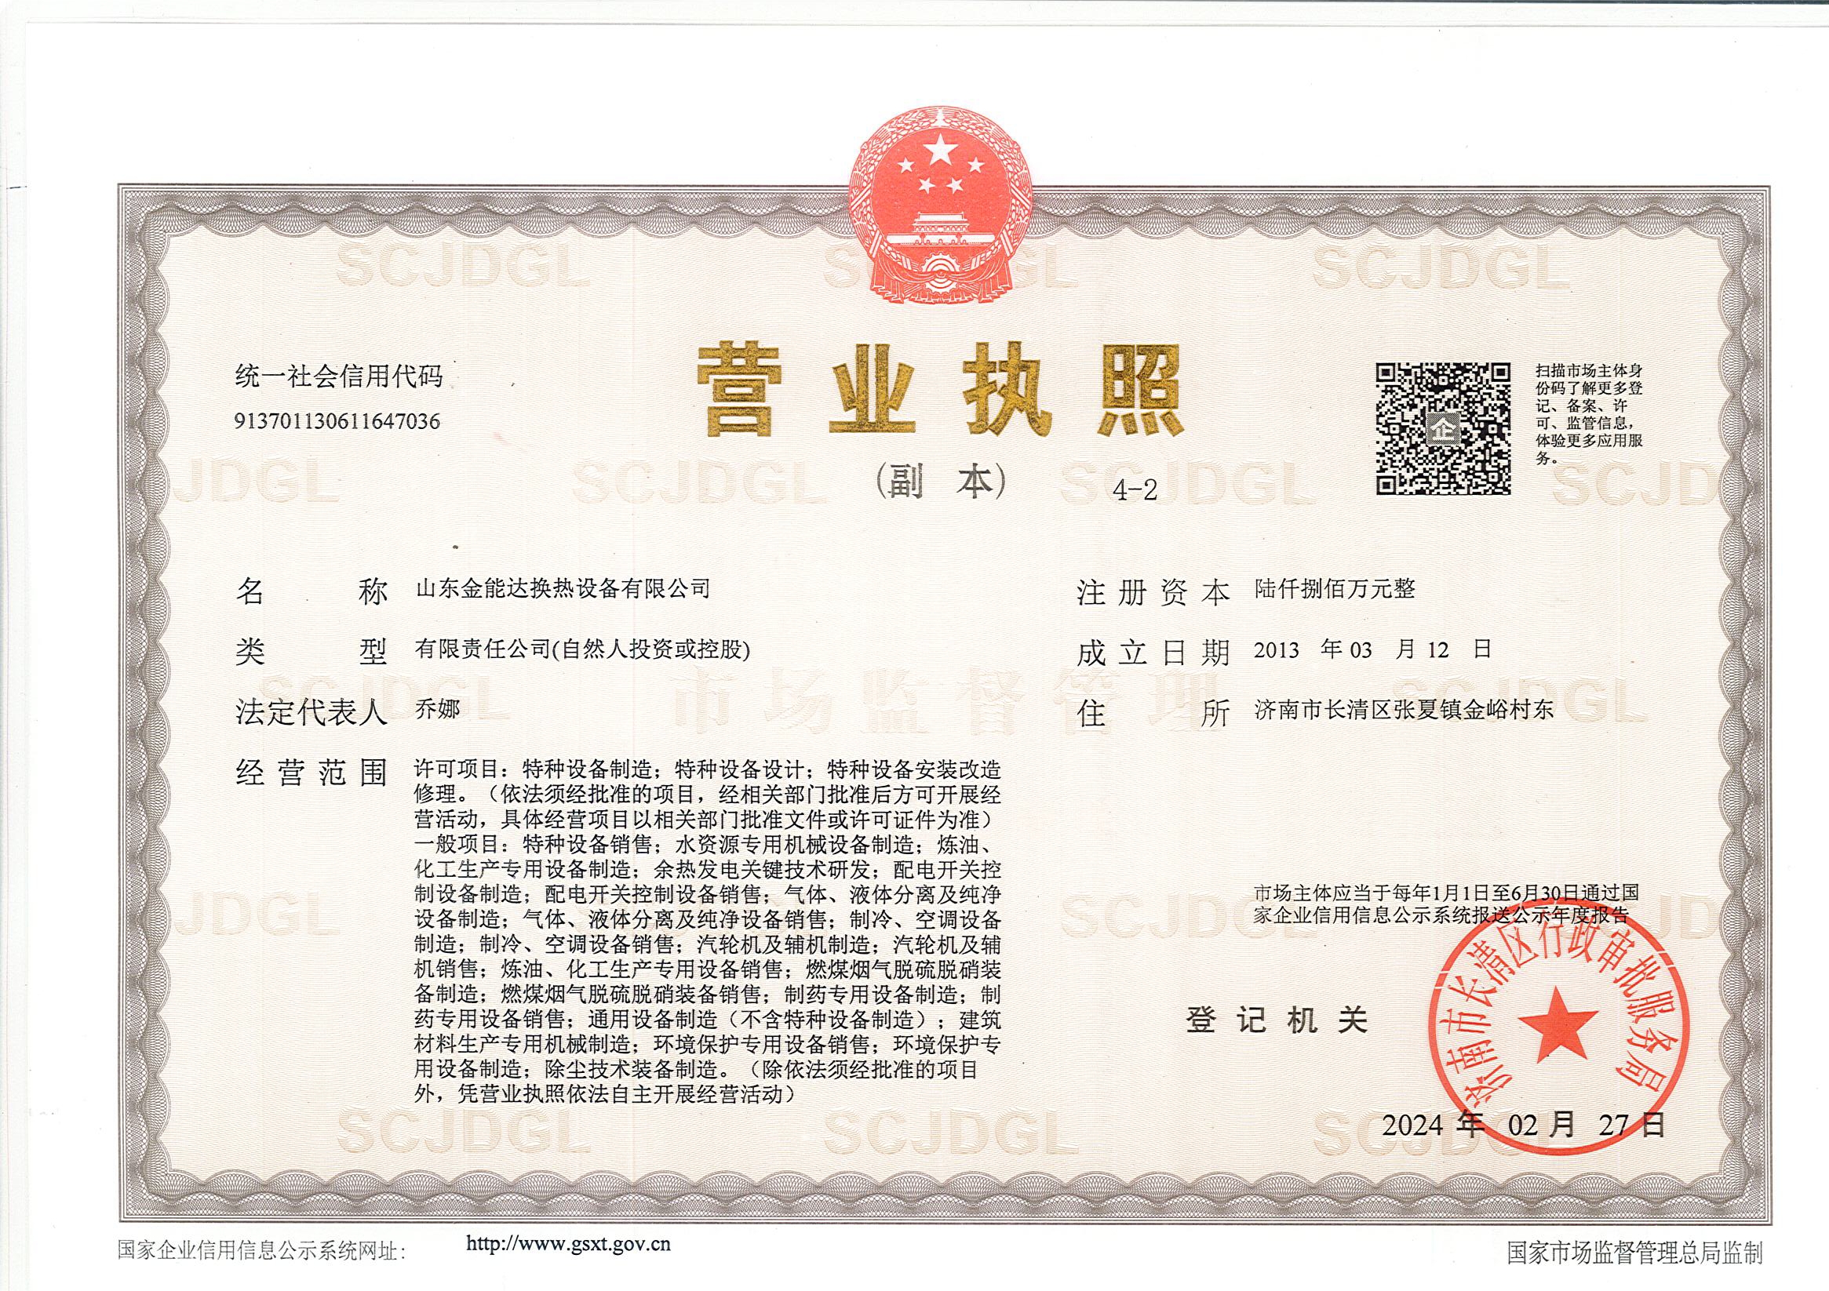Image resolution: width=1829 pixels, height=1291 pixels.
Task: Click establishment date 2013 年 03 月 12 日
Action: 1372,649
